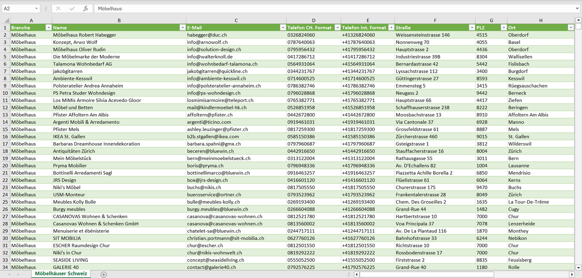Click the horizontal scrollbar right arrow

572,274
